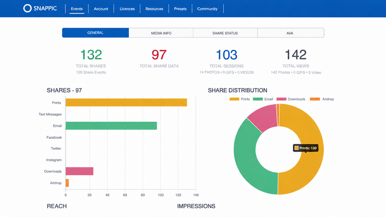The image size is (386, 217).
Task: Open the Resources menu
Action: coord(154,9)
